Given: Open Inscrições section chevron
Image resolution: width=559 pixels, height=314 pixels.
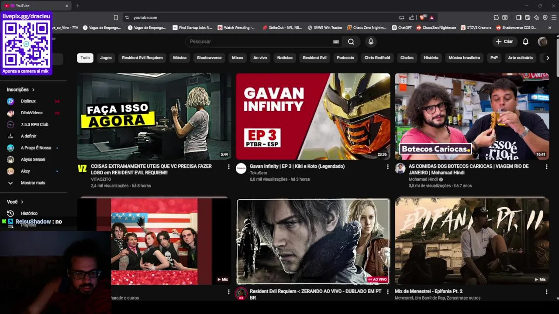Looking at the screenshot, I should coord(33,89).
